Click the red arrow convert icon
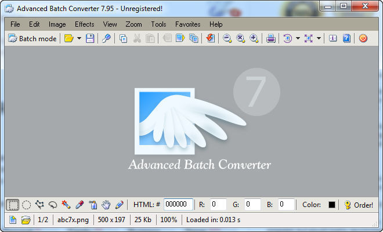 [210, 38]
